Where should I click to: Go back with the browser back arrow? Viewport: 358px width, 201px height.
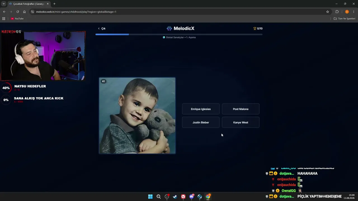click(x=4, y=12)
